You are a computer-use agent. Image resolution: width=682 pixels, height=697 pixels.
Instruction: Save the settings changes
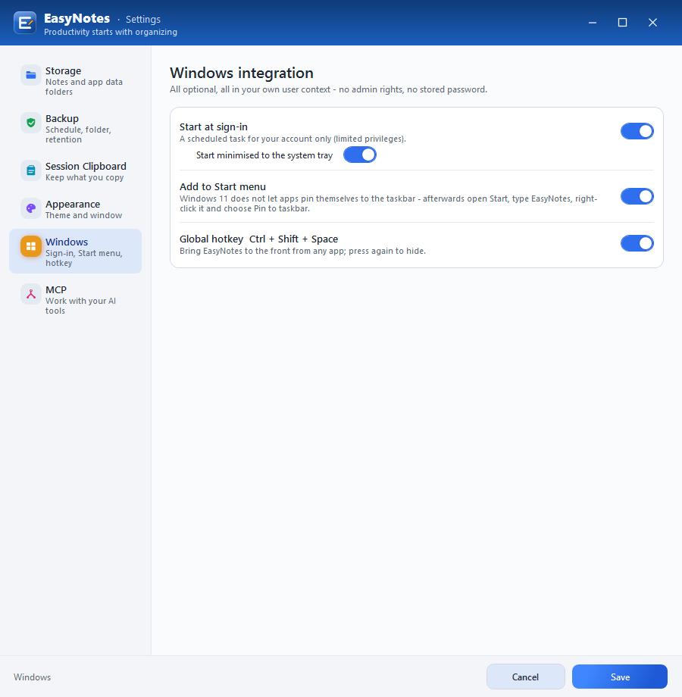pos(620,677)
